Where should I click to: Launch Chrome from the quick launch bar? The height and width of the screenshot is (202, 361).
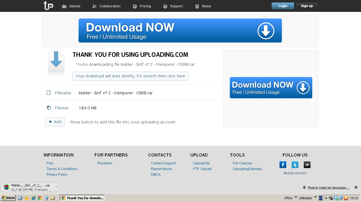click(40, 198)
